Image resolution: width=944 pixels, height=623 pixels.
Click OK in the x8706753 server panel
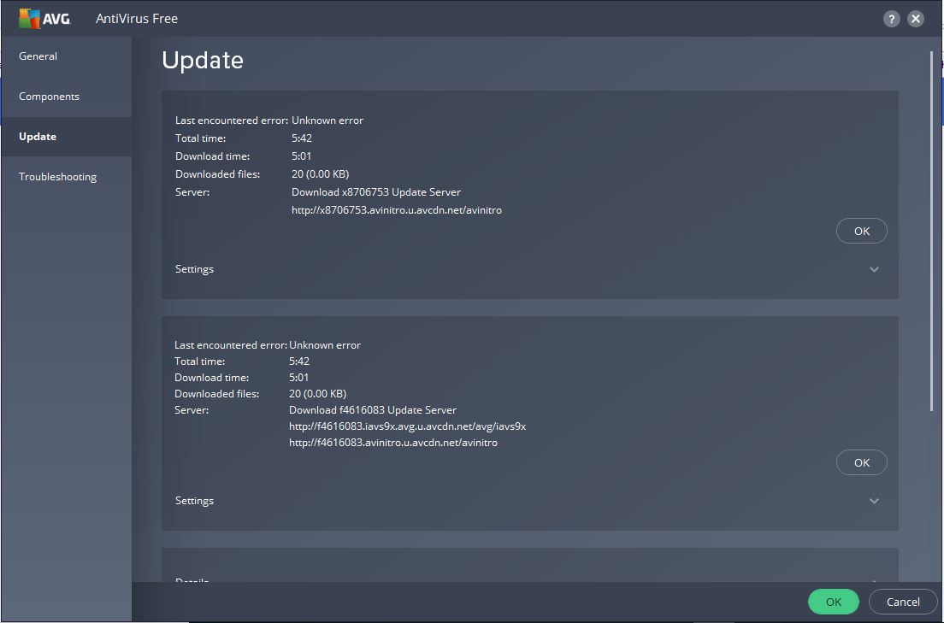[x=862, y=231]
